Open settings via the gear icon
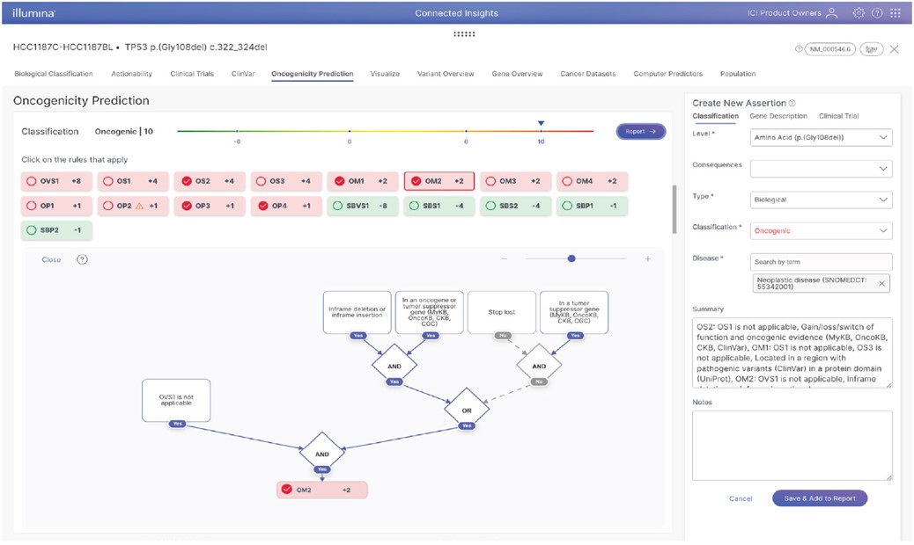The height and width of the screenshot is (545, 914). point(859,13)
